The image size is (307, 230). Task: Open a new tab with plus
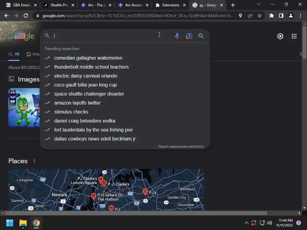point(233,5)
